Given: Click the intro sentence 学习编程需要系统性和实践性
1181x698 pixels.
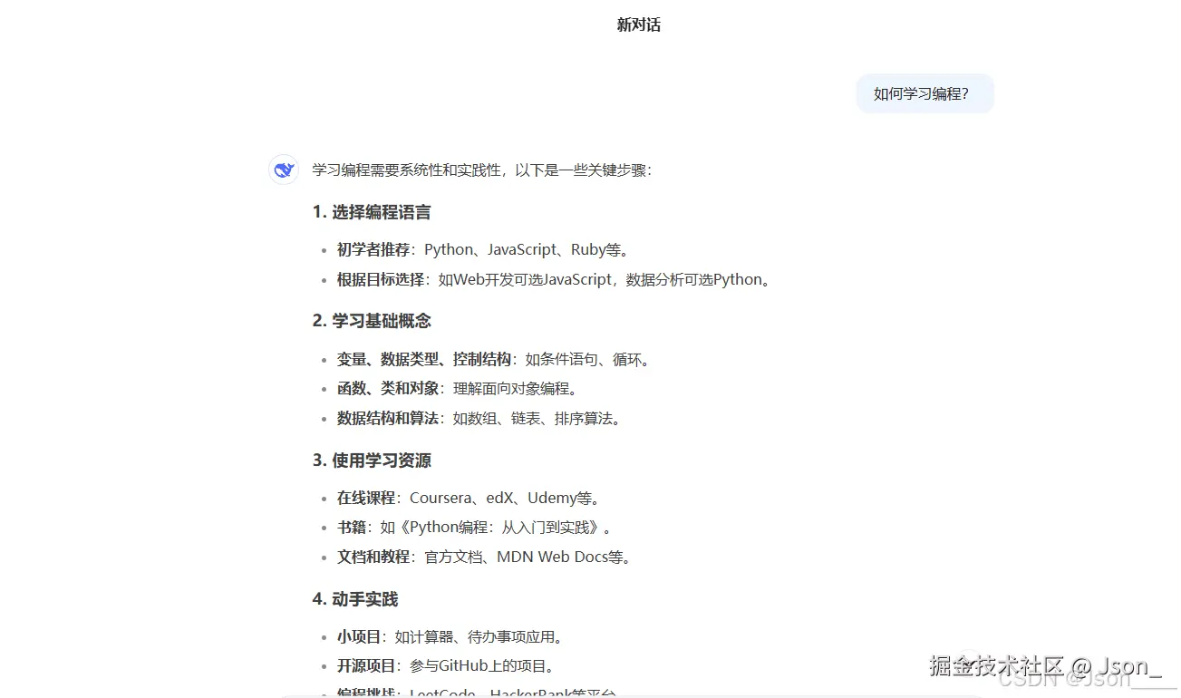Looking at the screenshot, I should click(x=482, y=170).
